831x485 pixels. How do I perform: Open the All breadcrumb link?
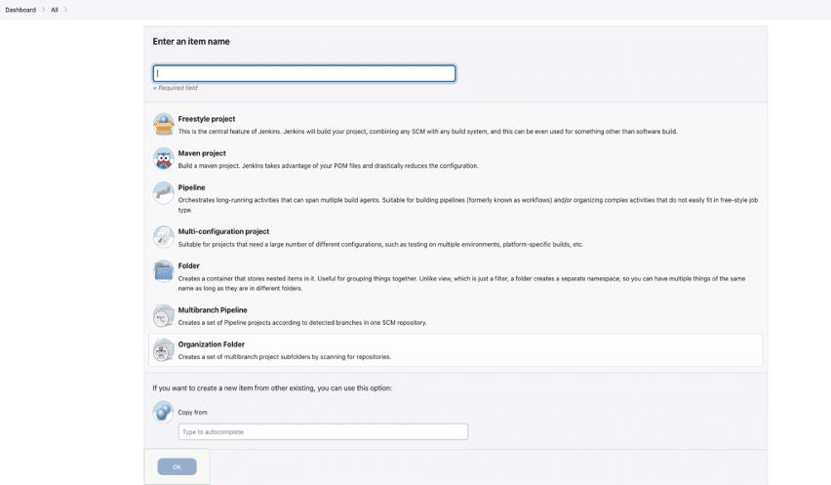[55, 10]
